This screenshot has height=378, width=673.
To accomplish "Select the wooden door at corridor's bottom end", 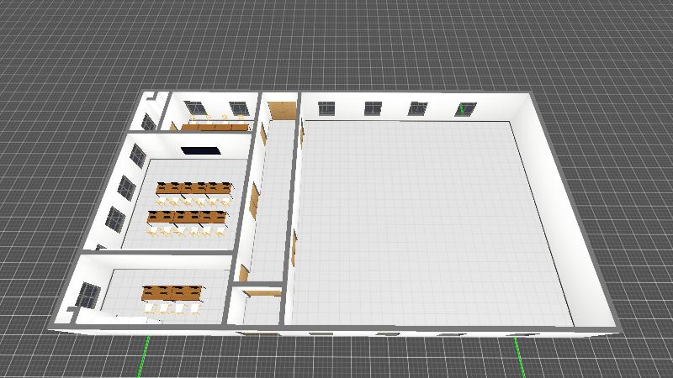I will pyautogui.click(x=259, y=292).
